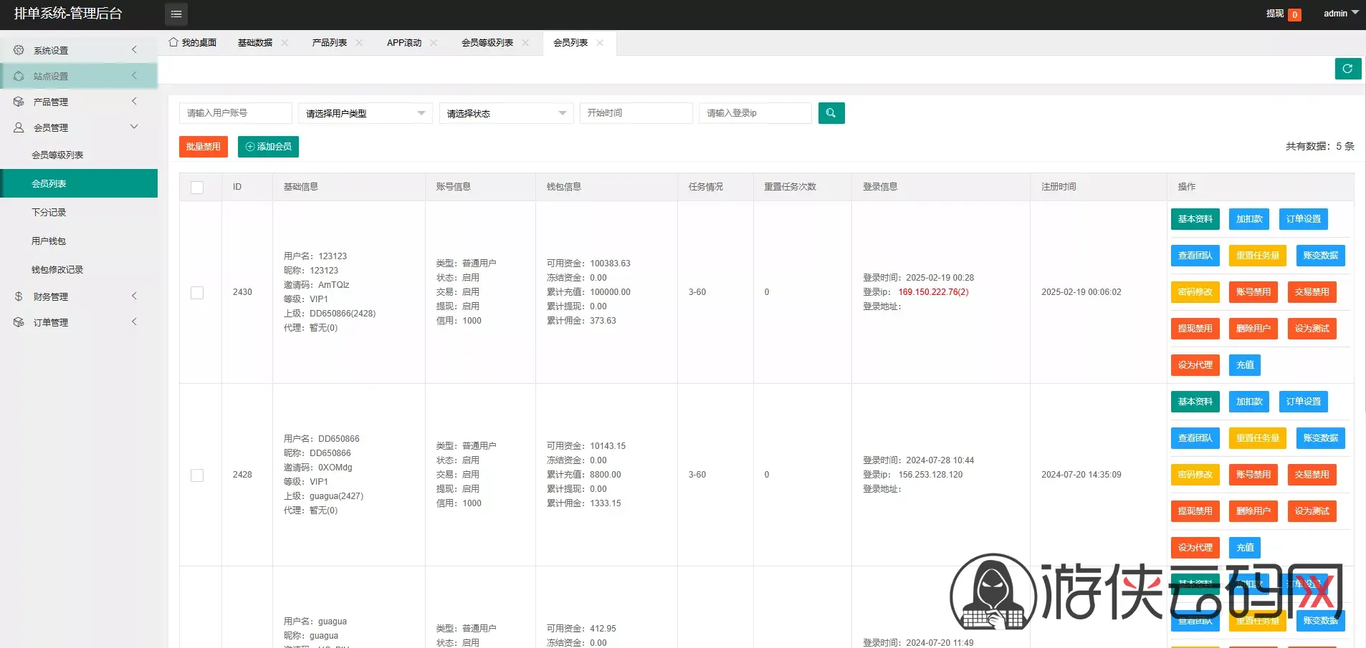The height and width of the screenshot is (648, 1366).
Task: Click the 提现 notification badge
Action: (x=1294, y=14)
